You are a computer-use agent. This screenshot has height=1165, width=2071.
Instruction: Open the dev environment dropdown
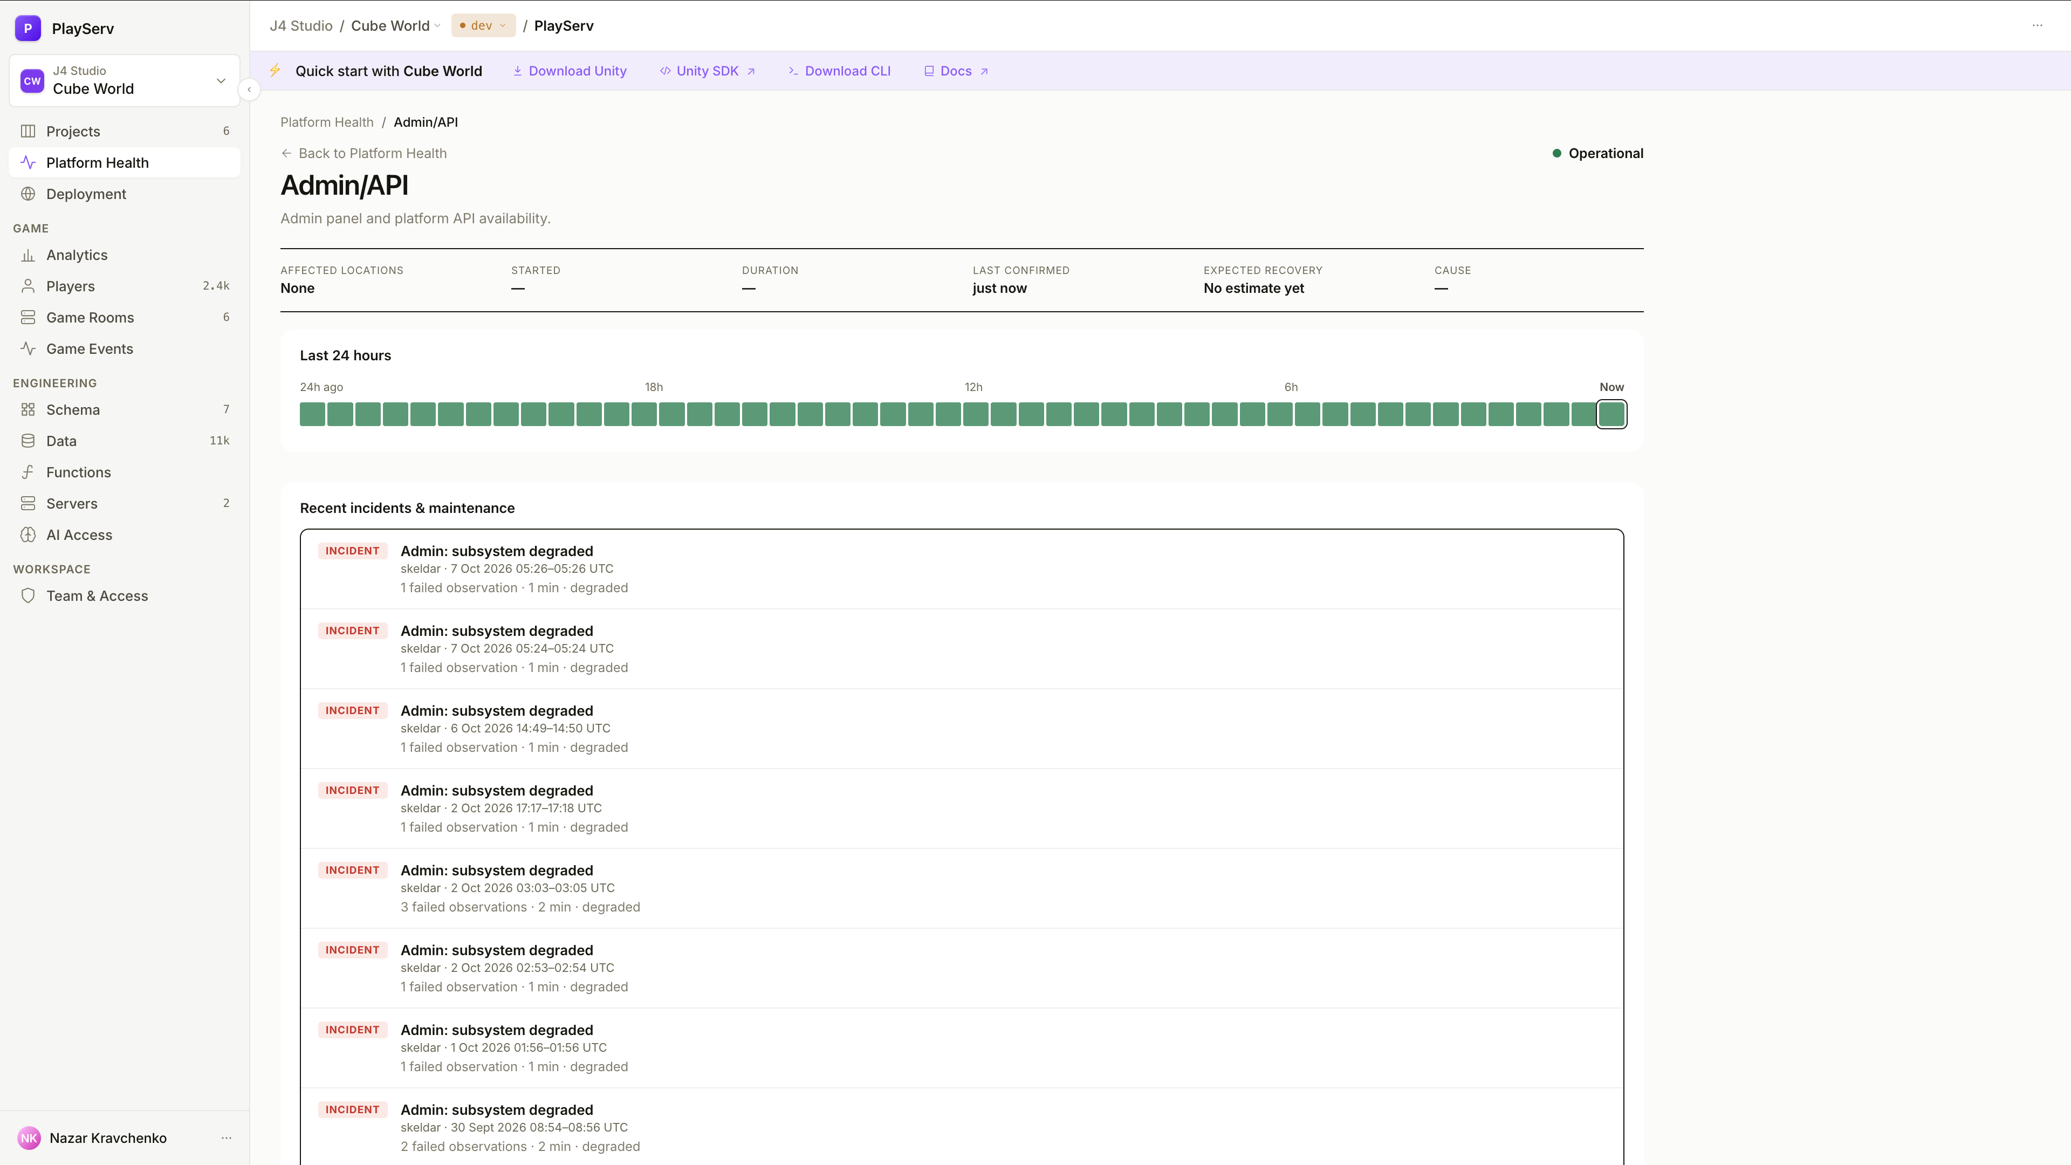(x=483, y=26)
